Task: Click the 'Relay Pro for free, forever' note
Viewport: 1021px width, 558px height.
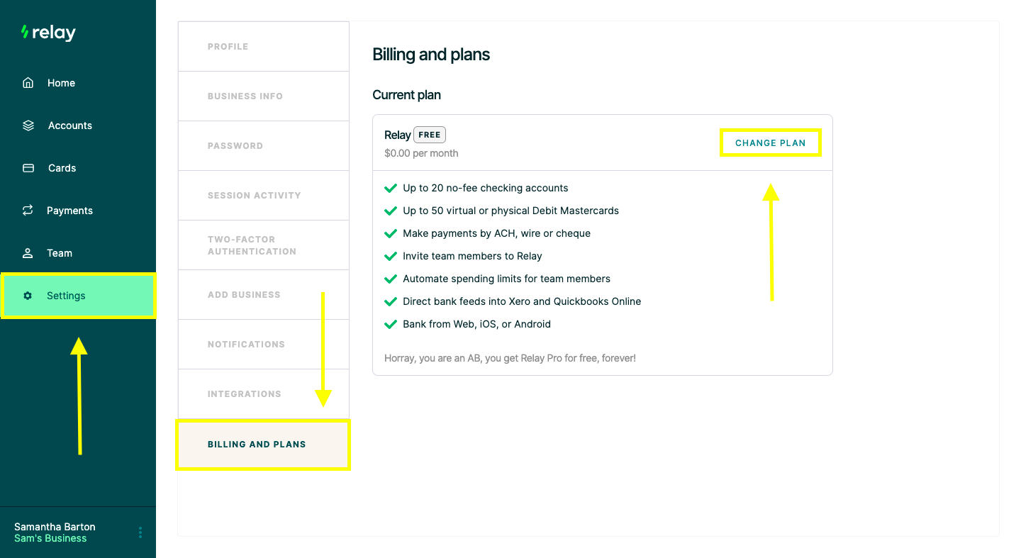Action: (x=510, y=358)
